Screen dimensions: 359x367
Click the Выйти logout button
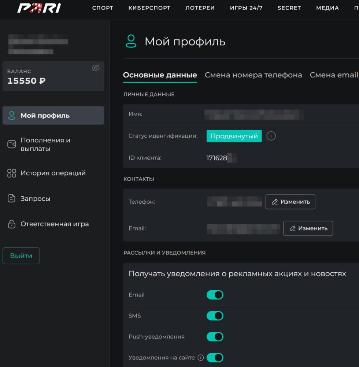tap(21, 256)
